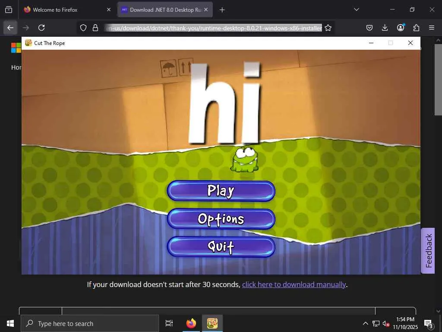Close the Download .NET 8.0 tab

tap(206, 10)
